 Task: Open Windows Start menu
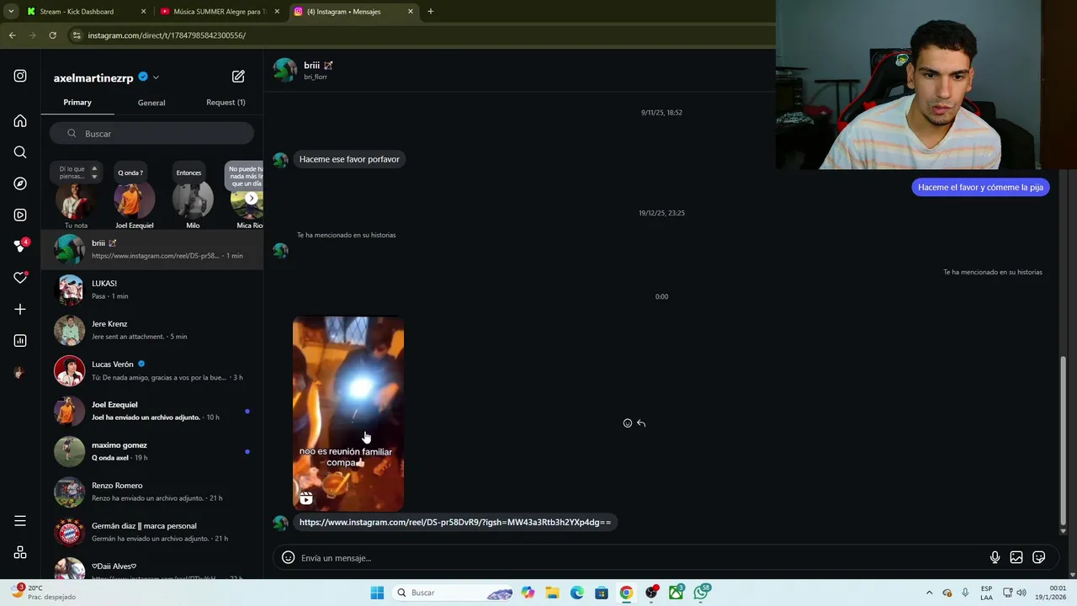[x=377, y=593]
